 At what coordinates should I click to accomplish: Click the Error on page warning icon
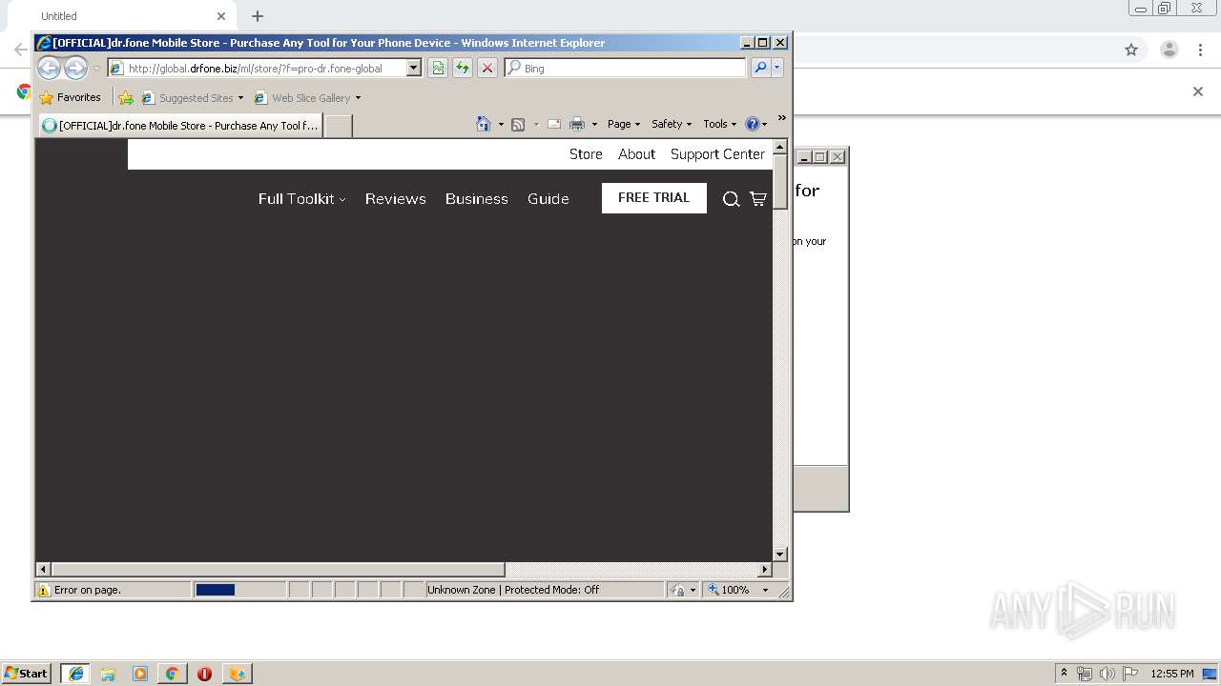click(43, 590)
